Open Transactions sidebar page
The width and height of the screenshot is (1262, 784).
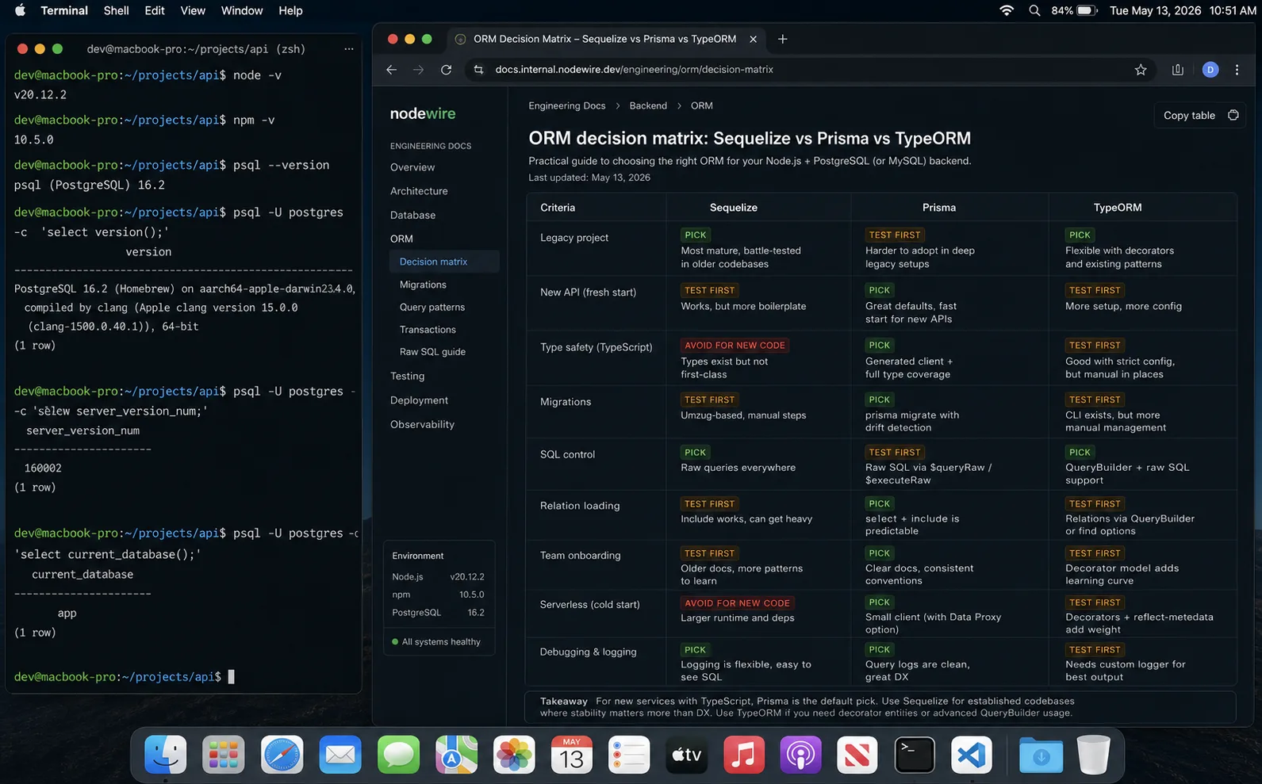[x=428, y=329]
